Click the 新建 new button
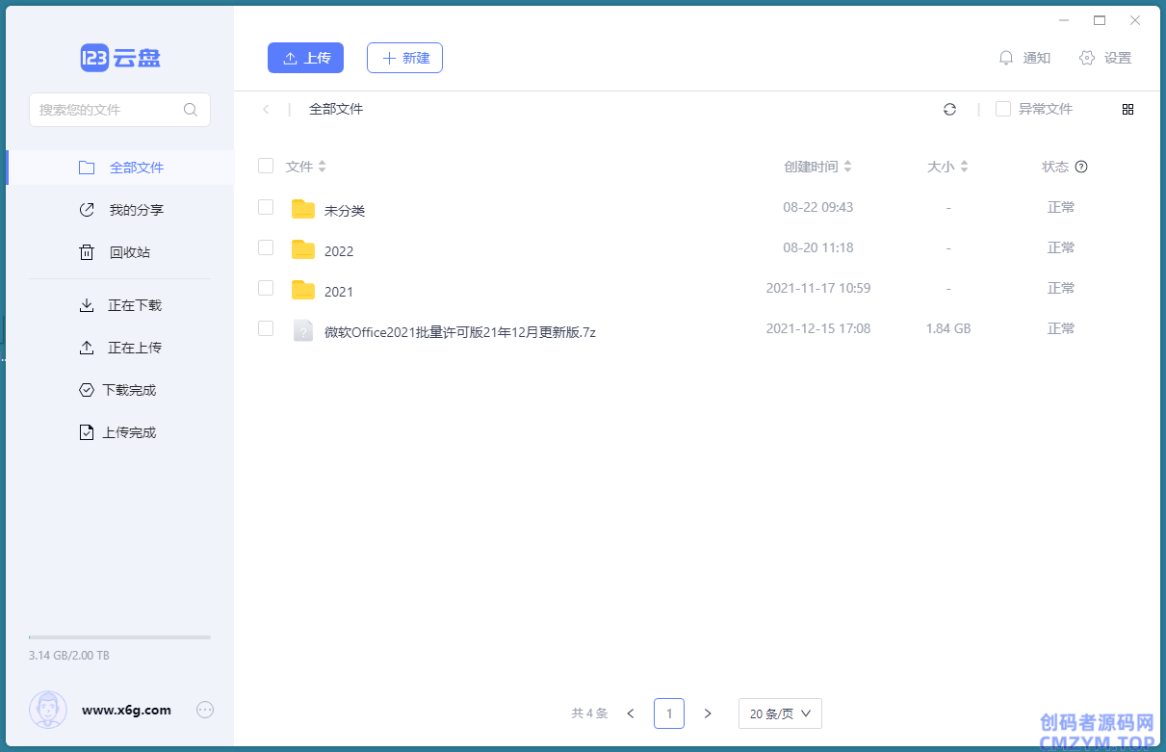This screenshot has width=1166, height=752. [404, 58]
